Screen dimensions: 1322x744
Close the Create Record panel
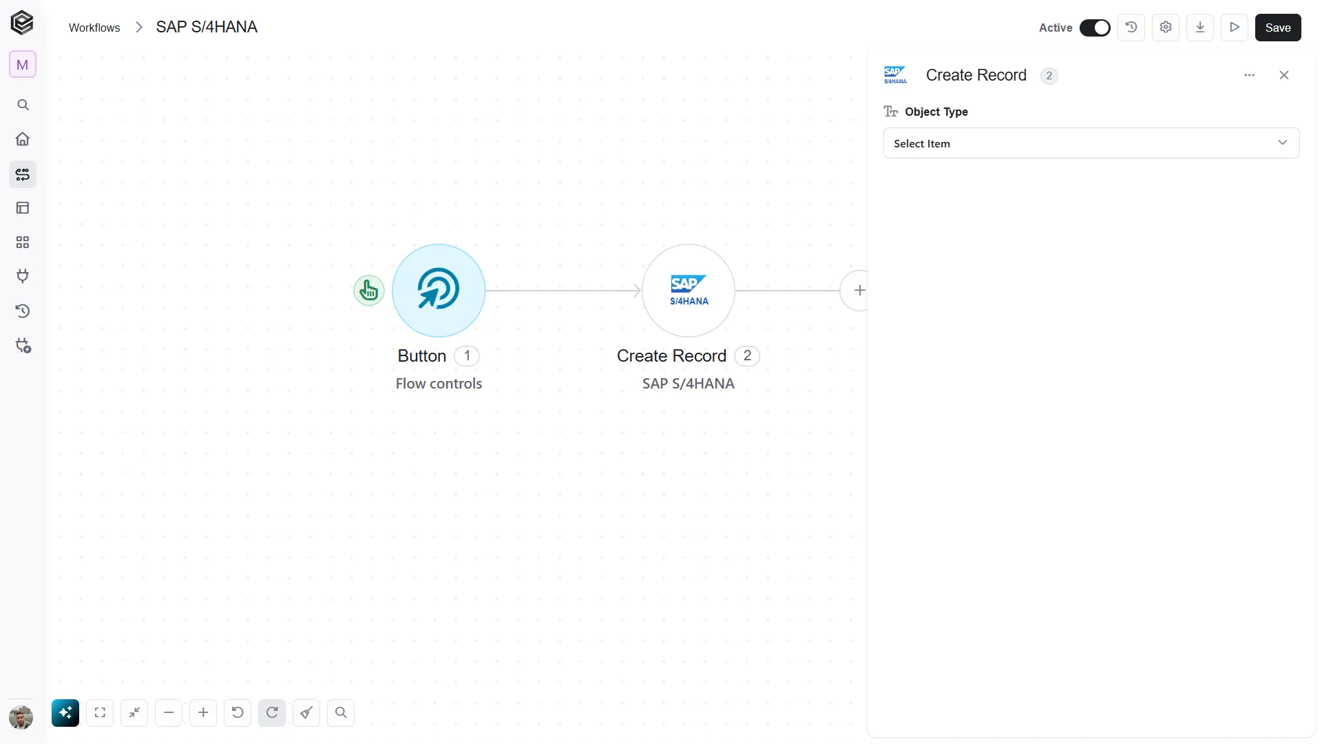pos(1284,75)
